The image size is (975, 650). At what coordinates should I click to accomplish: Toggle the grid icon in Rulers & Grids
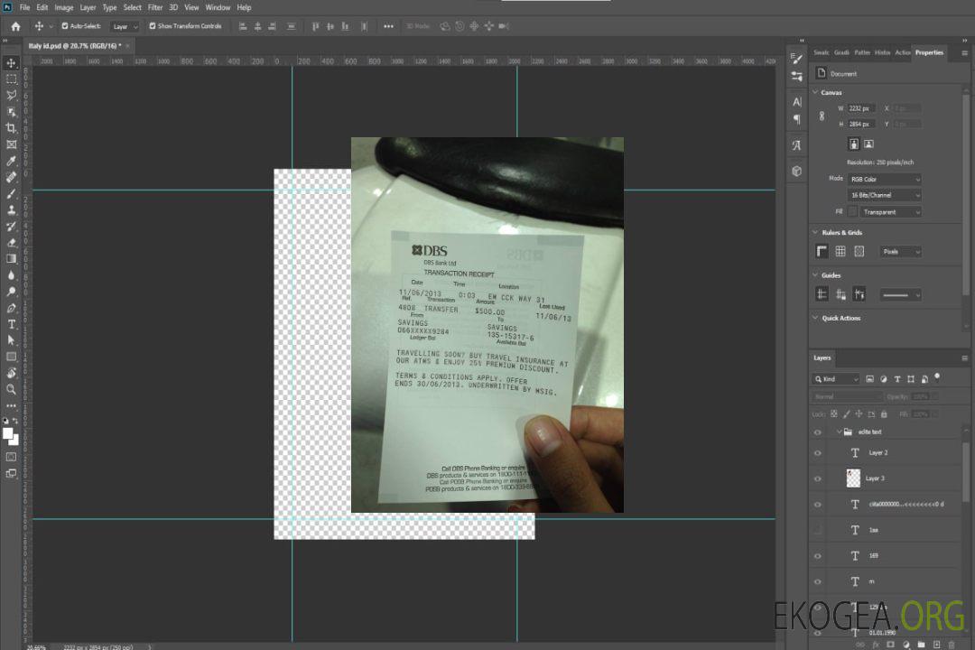pyautogui.click(x=840, y=252)
